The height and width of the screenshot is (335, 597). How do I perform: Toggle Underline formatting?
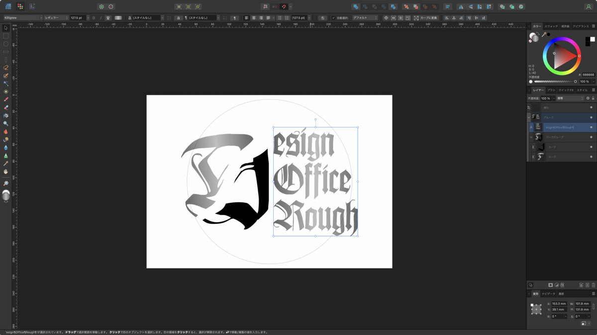click(x=107, y=18)
